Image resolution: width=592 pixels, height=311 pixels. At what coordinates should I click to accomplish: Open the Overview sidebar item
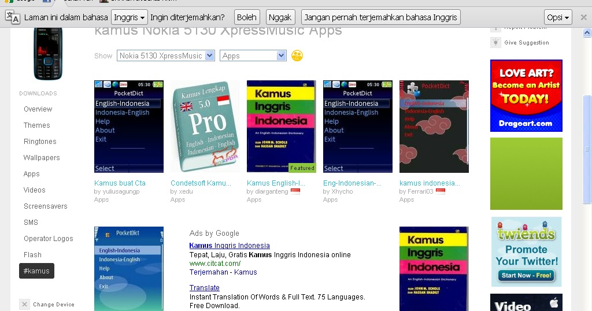(x=38, y=109)
